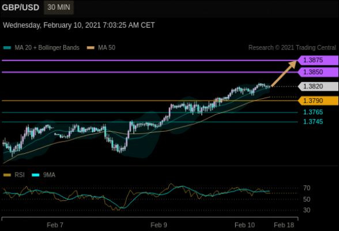Open the Research Trading Central copyright link
The image size is (339, 231).
tap(292, 47)
